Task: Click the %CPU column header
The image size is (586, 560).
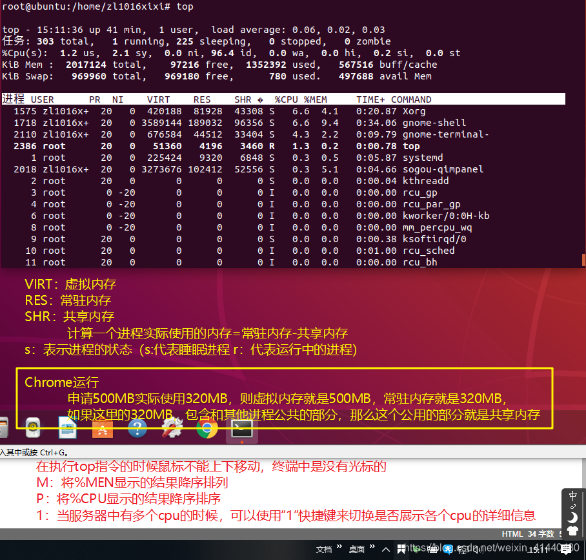Action: click(x=287, y=99)
